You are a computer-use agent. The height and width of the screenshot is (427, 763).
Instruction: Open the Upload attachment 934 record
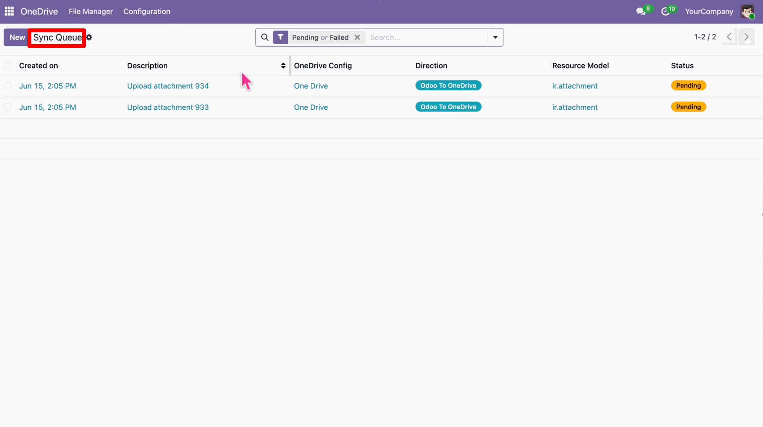168,86
